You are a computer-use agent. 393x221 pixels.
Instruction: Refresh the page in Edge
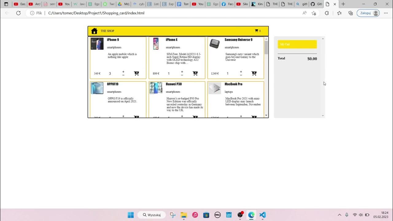click(18, 13)
